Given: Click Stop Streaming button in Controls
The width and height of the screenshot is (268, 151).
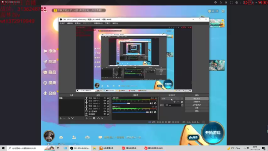Looking at the screenshot, I should (197, 99).
